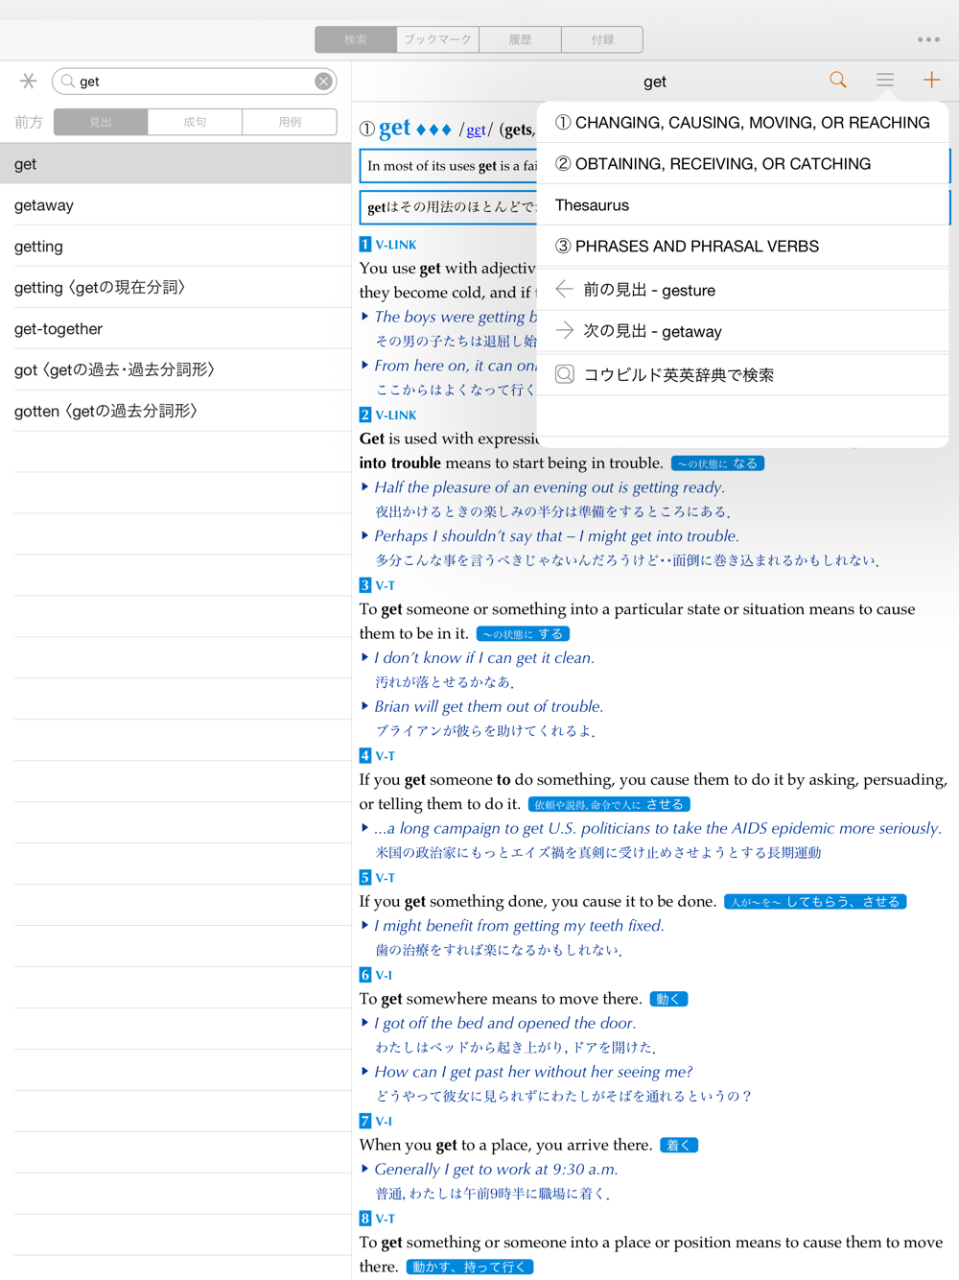
Task: Jump to the Thesaurus section
Action: point(743,205)
